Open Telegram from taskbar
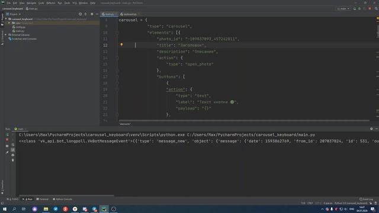This screenshot has width=379, height=213. [56, 209]
